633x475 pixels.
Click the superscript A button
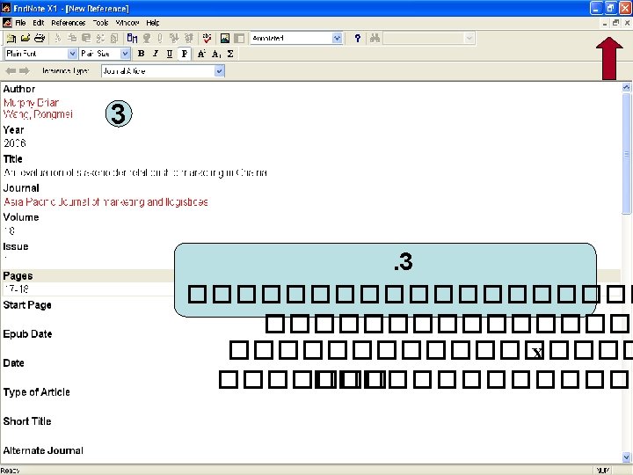click(x=201, y=54)
